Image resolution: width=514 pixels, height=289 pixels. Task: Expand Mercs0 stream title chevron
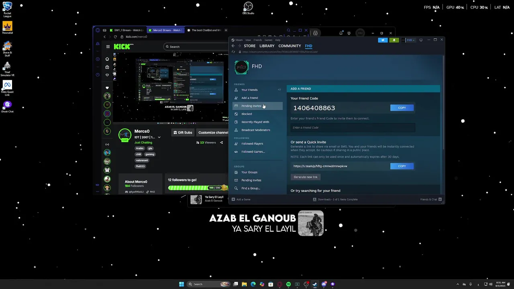tap(159, 137)
